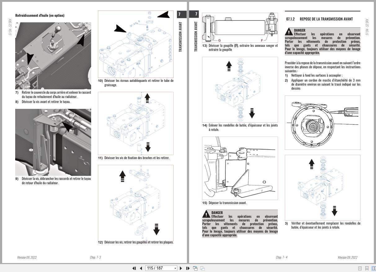376x272 pixels.
Task: Click the go-to previous view icon
Action: pos(195,268)
